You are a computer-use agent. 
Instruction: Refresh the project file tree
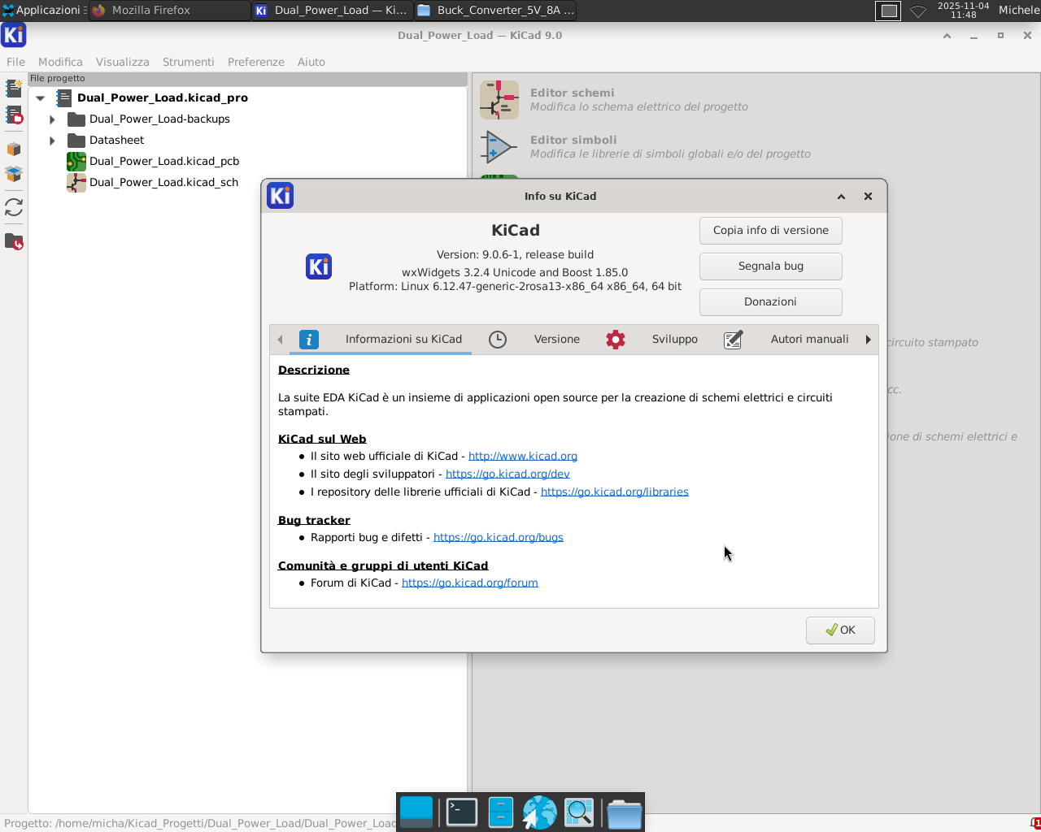(14, 208)
